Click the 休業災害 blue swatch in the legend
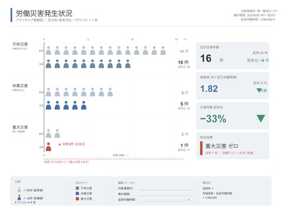Screen dimensions: 282x212 [x=78, y=193]
